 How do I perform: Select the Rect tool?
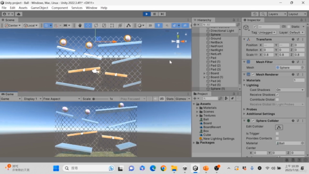click(x=112, y=26)
